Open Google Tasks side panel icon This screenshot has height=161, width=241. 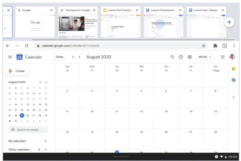pyautogui.click(x=233, y=80)
